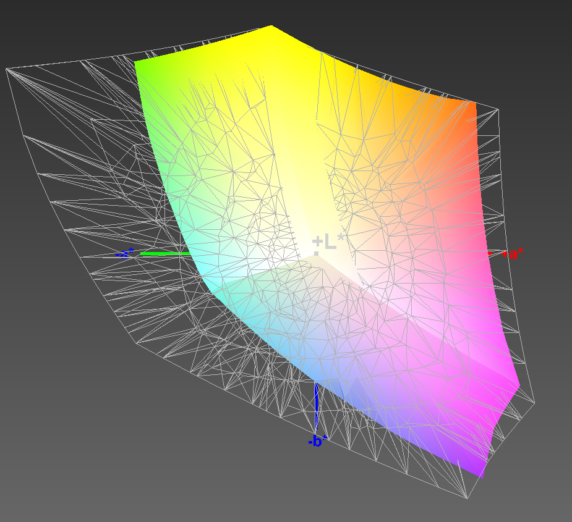Select the orange-red corner of the solid gamut
This screenshot has height=522, width=572.
coord(473,105)
